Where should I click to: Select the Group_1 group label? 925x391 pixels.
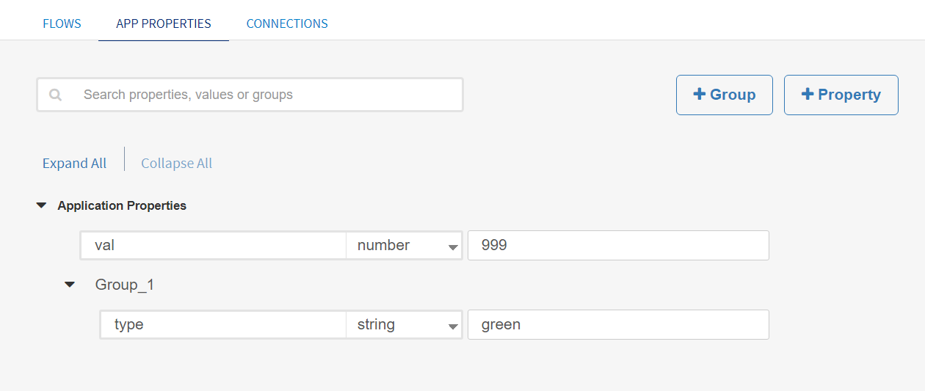coord(125,285)
